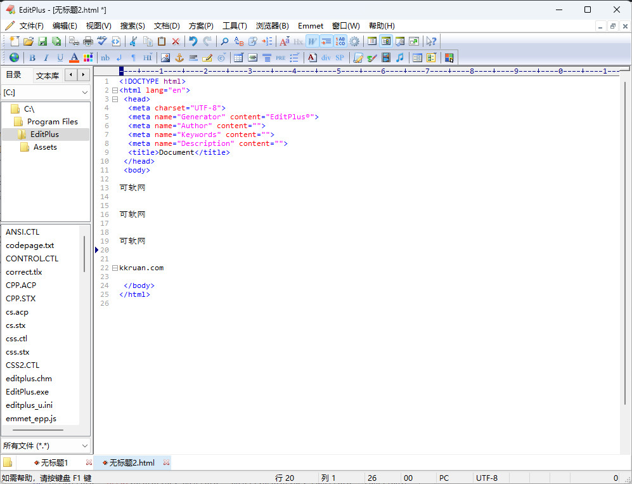Collapse the head tag fold on line 3
The image size is (632, 484).
pyautogui.click(x=115, y=99)
